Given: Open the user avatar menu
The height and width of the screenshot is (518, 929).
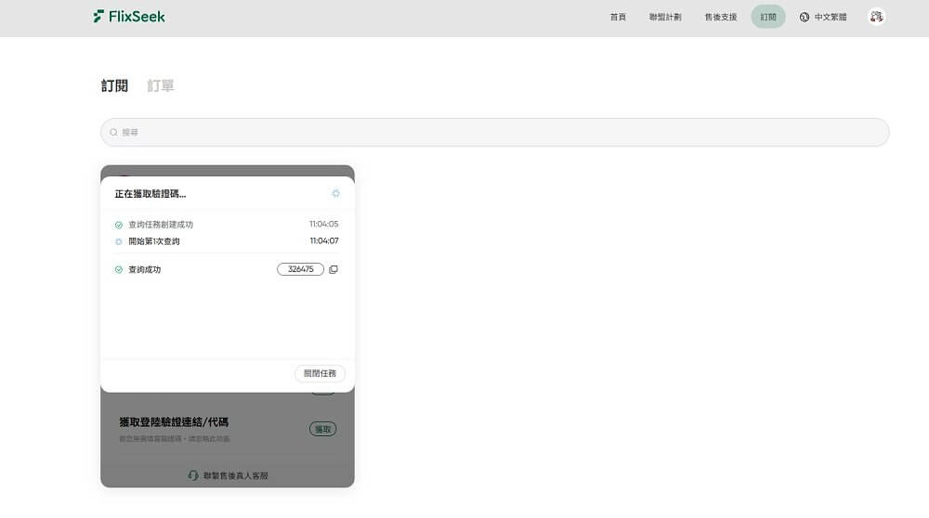Looking at the screenshot, I should [876, 17].
